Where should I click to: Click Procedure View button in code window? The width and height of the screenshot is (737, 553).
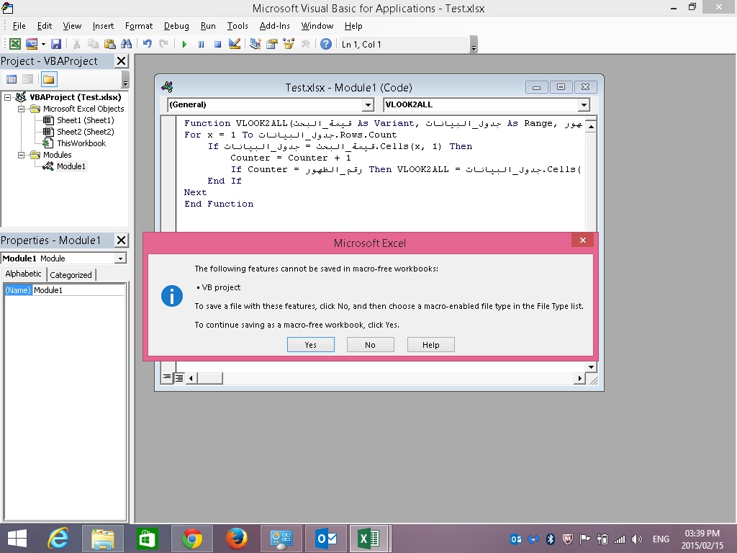point(167,377)
